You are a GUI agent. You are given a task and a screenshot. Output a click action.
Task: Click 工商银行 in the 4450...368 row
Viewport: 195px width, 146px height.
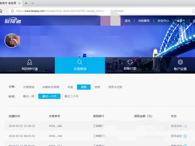pyautogui.click(x=99, y=136)
